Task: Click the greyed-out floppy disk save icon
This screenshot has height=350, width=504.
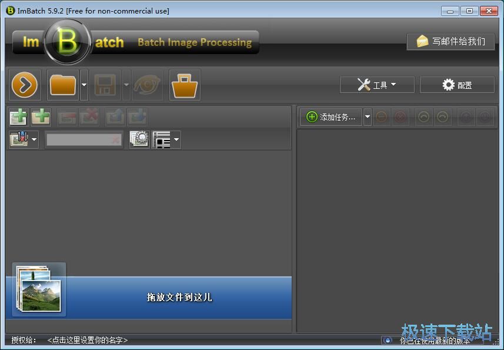Action: point(105,85)
